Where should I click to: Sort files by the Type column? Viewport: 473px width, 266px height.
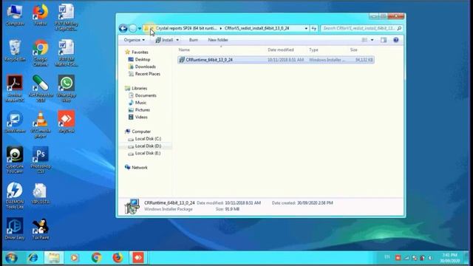(313, 50)
